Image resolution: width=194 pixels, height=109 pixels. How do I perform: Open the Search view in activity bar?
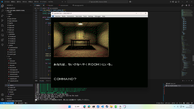click(2, 11)
